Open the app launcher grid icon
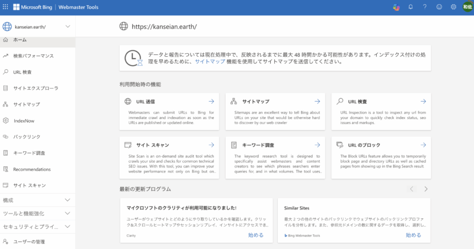Image resolution: width=474 pixels, height=249 pixels. (x=5, y=7)
